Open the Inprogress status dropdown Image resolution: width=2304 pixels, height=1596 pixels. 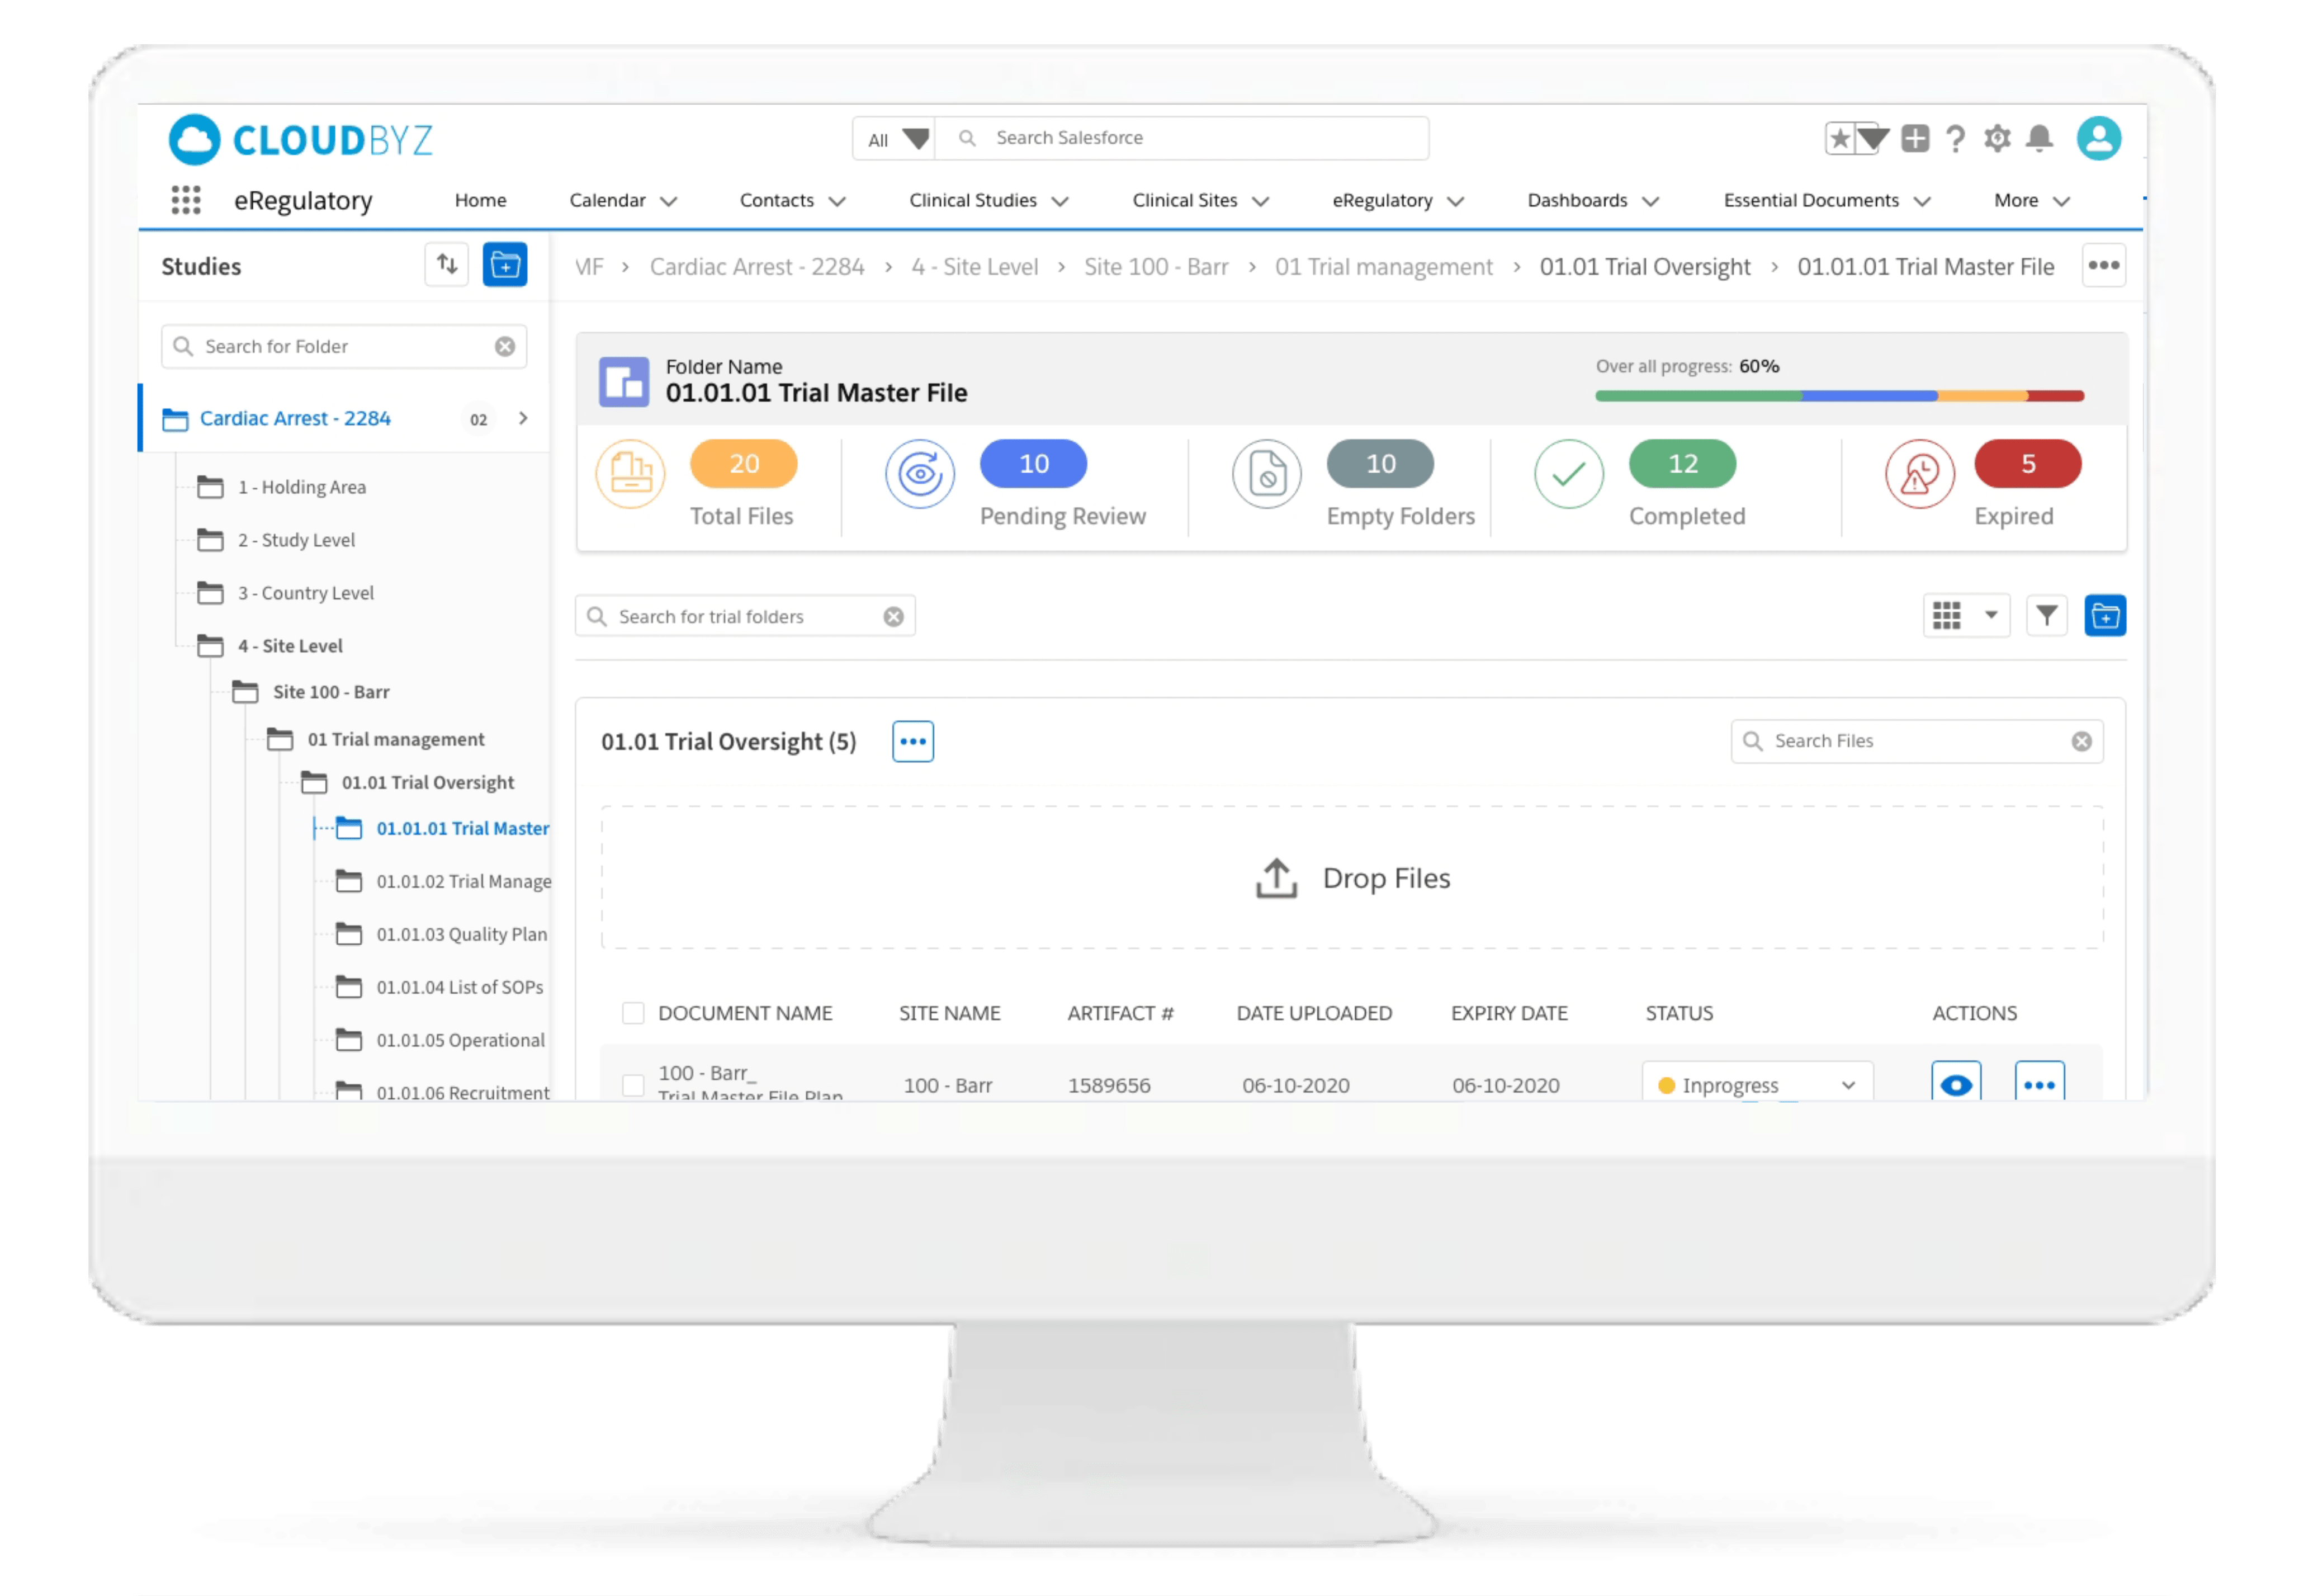[x=1756, y=1085]
